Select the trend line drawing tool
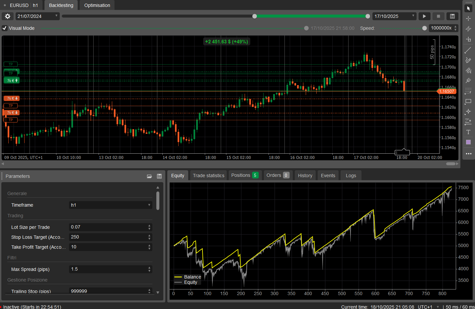The image size is (475, 309). coord(468,50)
